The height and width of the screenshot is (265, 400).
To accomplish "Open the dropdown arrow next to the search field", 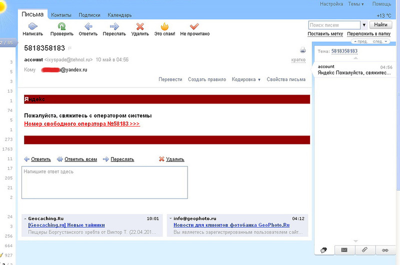I will coord(364,25).
